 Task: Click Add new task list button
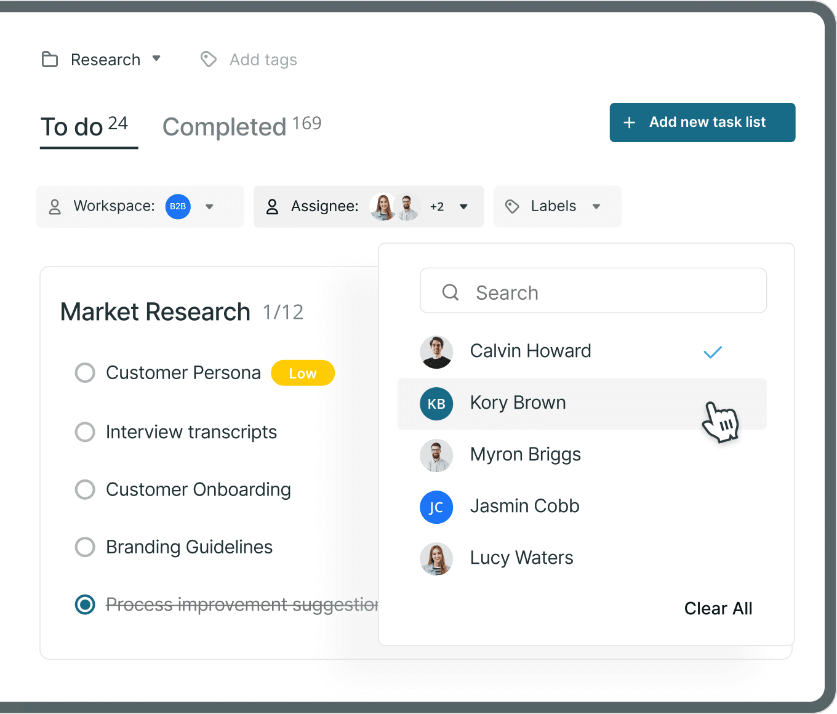point(702,122)
